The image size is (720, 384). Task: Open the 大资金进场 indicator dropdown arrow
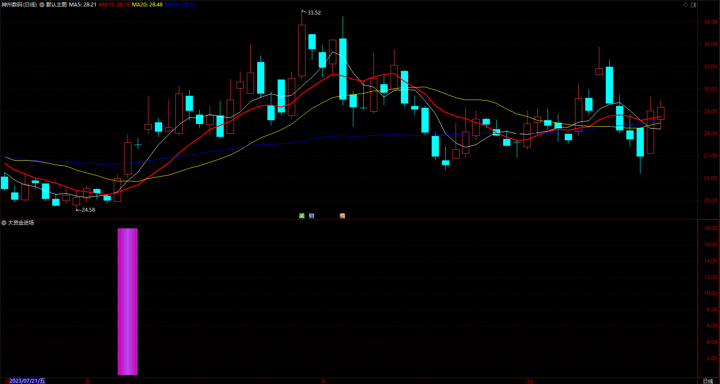(4, 223)
